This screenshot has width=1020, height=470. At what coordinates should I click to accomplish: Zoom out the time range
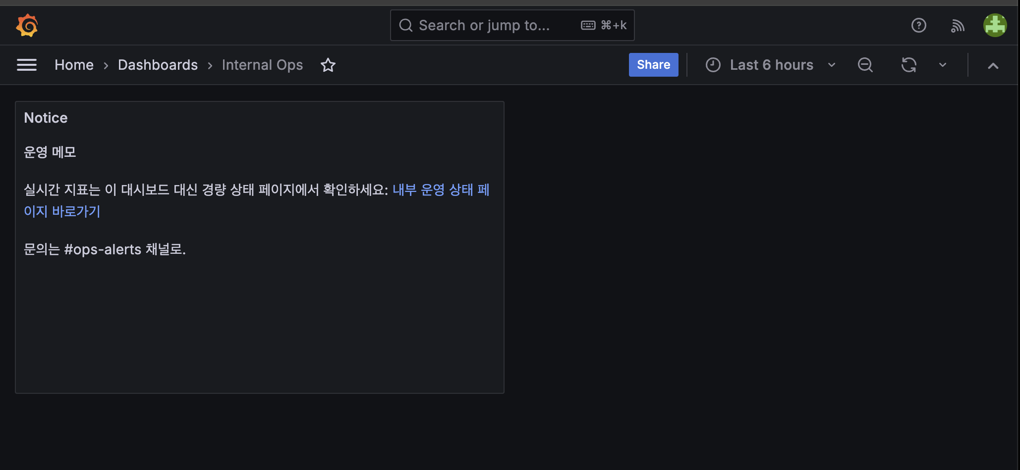point(865,65)
